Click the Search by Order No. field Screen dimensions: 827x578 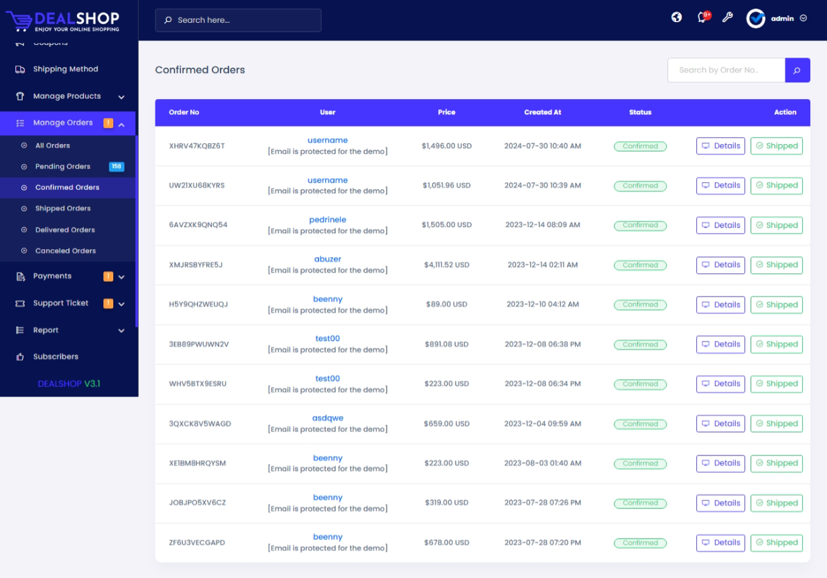726,70
